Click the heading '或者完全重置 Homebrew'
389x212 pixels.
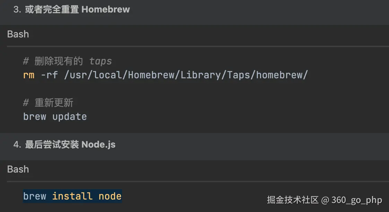click(x=77, y=9)
